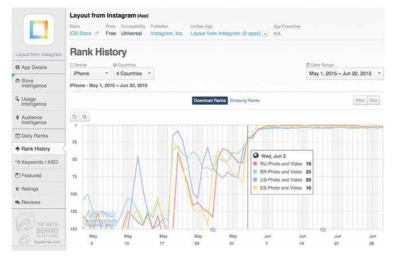Click the RU-Photo and Video red swatch
Viewport: 399px width, 256px height.
255,164
